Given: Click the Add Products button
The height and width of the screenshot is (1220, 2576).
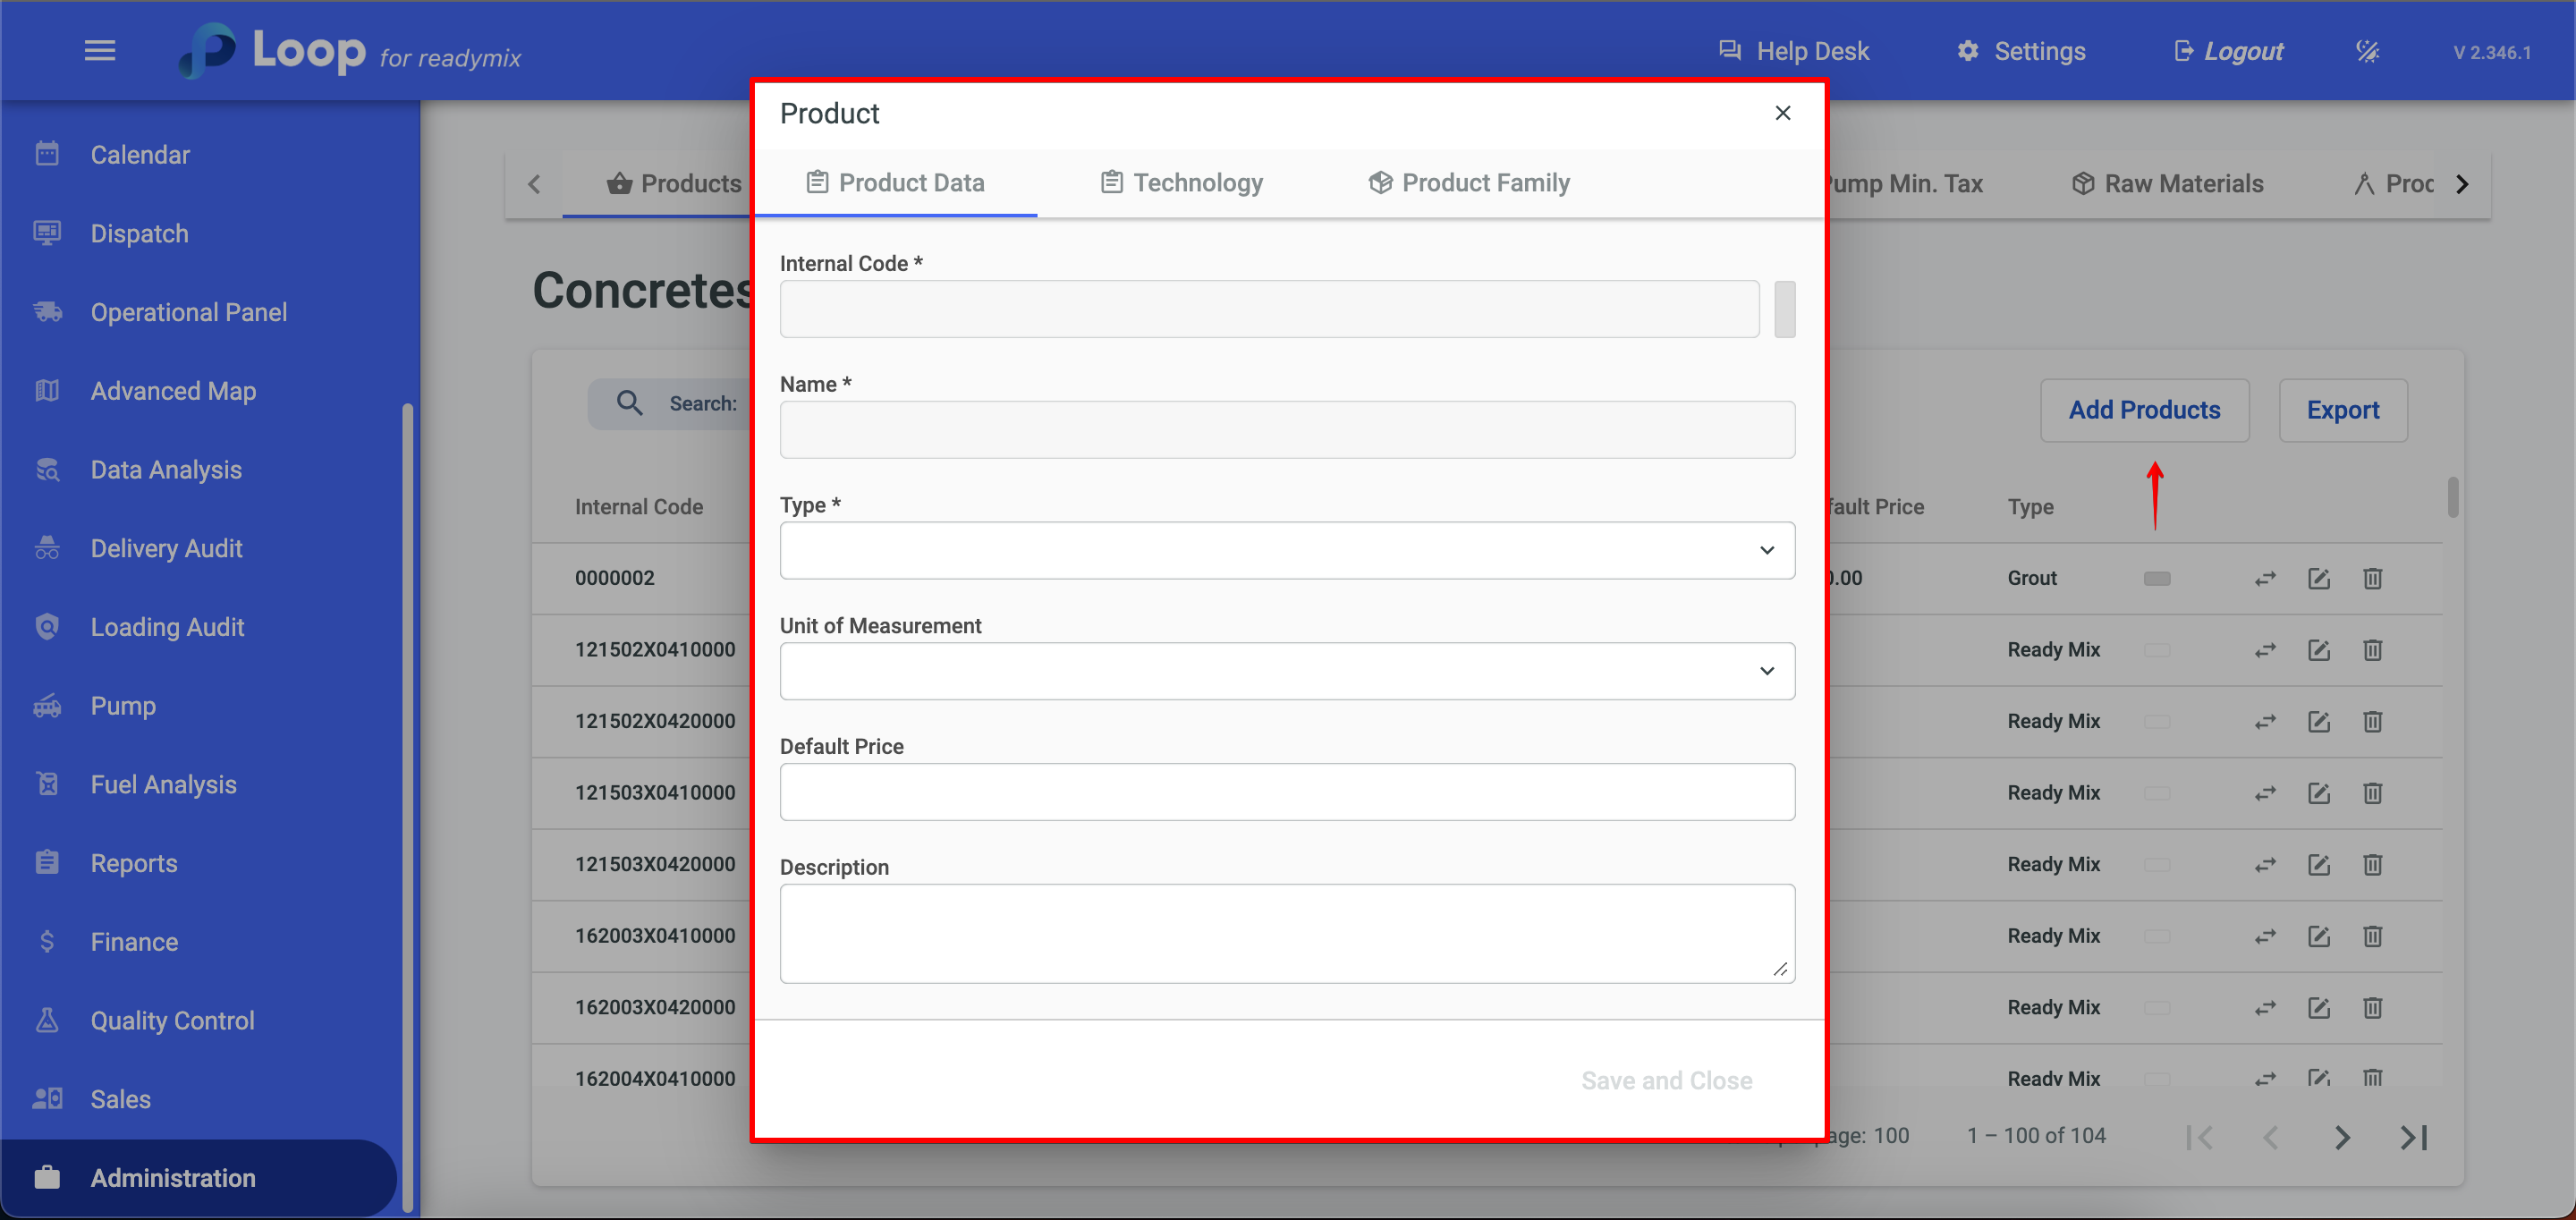Looking at the screenshot, I should point(2143,410).
